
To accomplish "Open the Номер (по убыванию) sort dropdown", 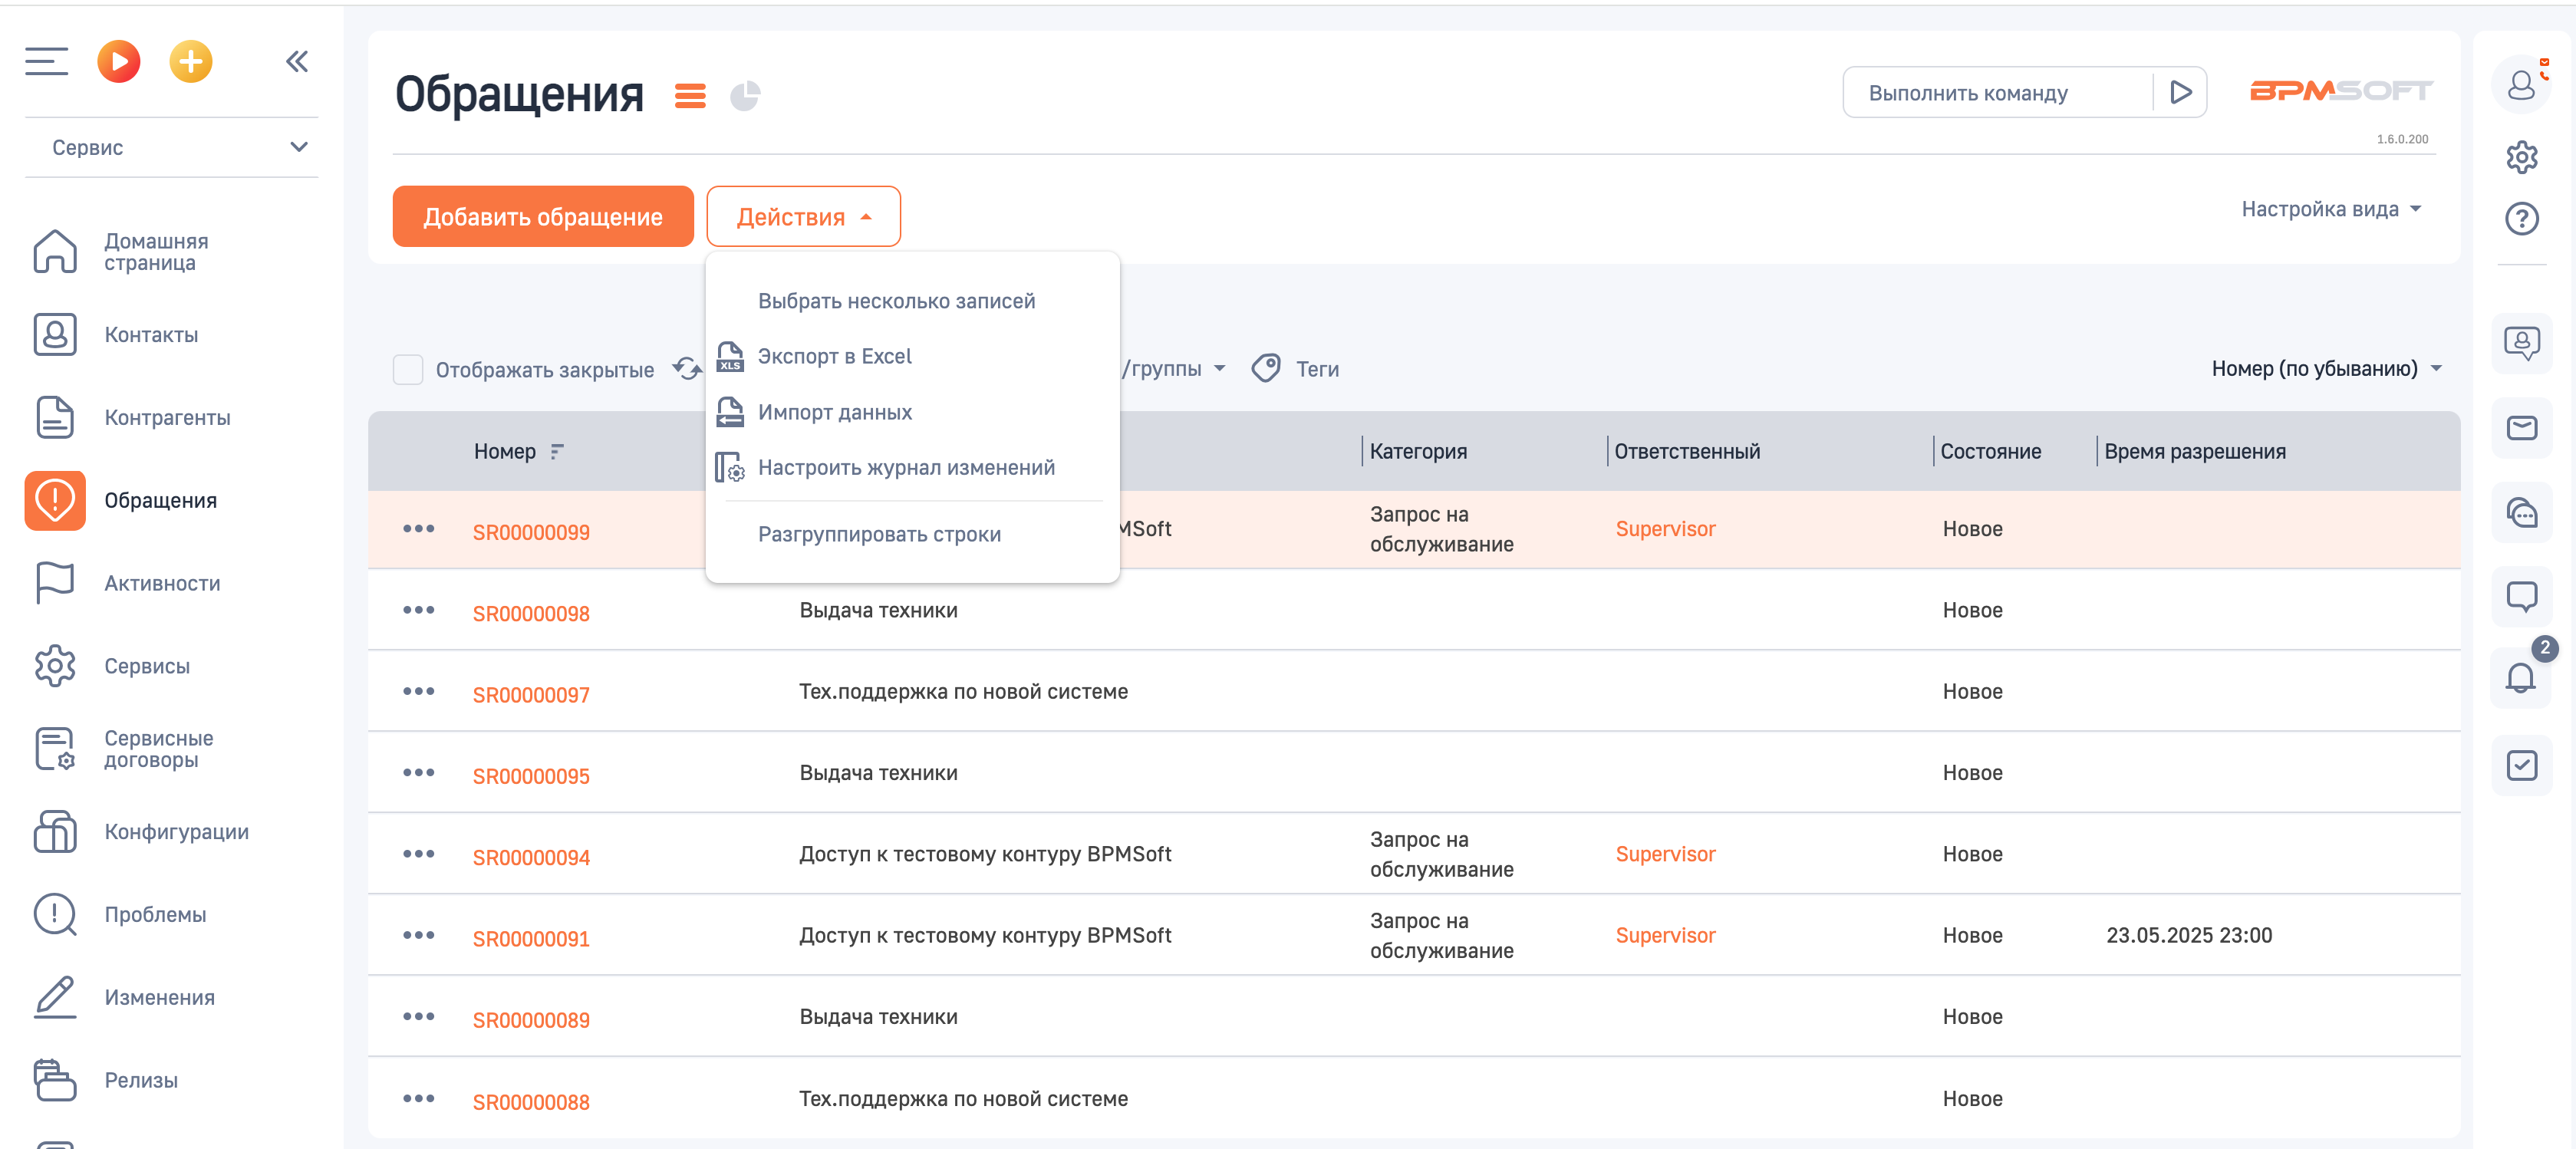I will pos(2325,368).
